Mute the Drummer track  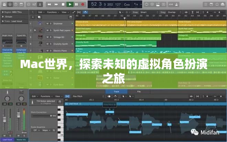[x=47, y=24]
